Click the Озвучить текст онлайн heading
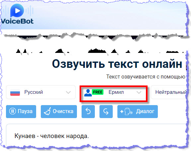Image resolution: width=191 pixels, height=151 pixels. (117, 64)
